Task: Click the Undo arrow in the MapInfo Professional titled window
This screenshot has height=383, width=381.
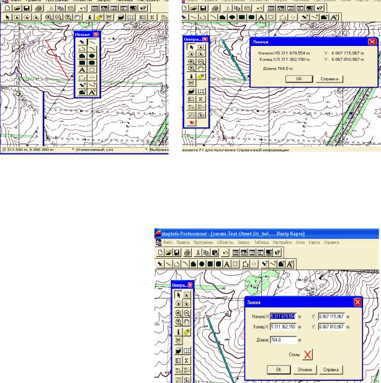Action: [x=225, y=253]
